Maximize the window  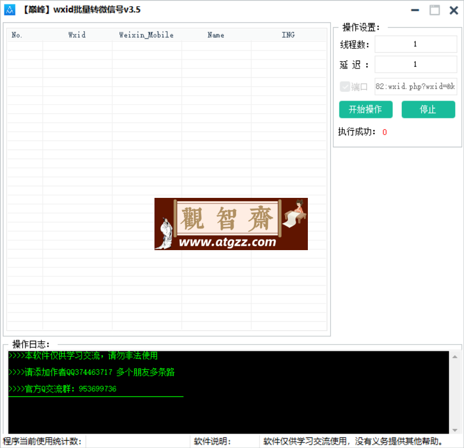coord(435,10)
